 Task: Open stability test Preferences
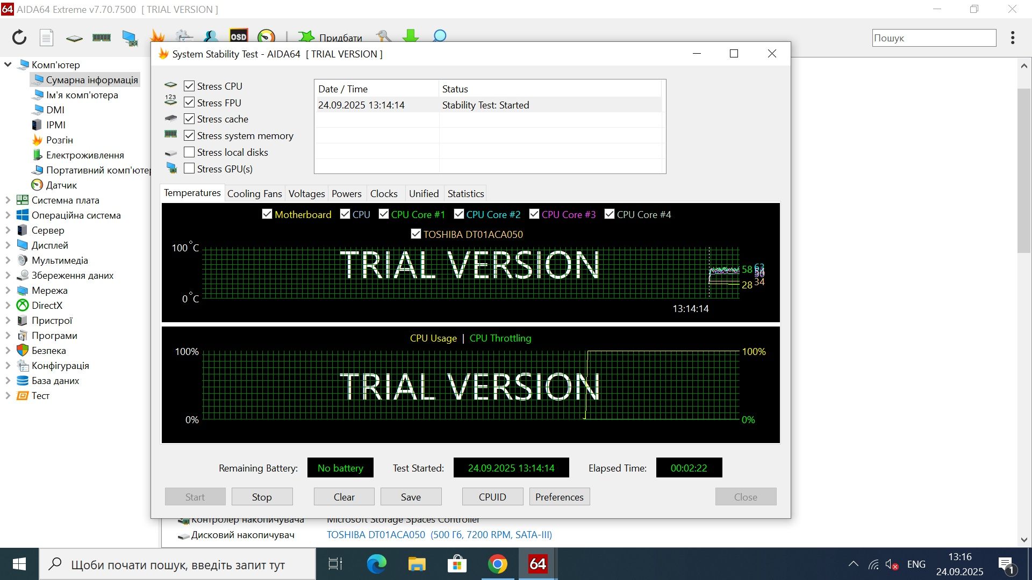[560, 497]
